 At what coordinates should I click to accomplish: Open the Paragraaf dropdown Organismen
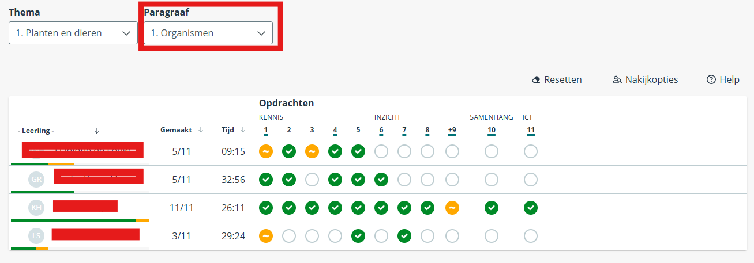point(208,33)
